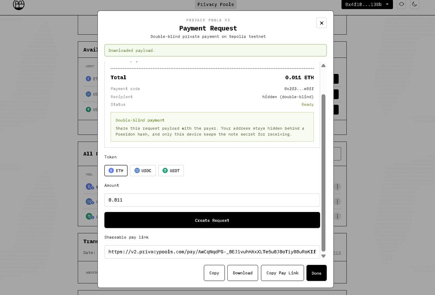
Task: Click the 'Total' label
Action: tap(119, 78)
